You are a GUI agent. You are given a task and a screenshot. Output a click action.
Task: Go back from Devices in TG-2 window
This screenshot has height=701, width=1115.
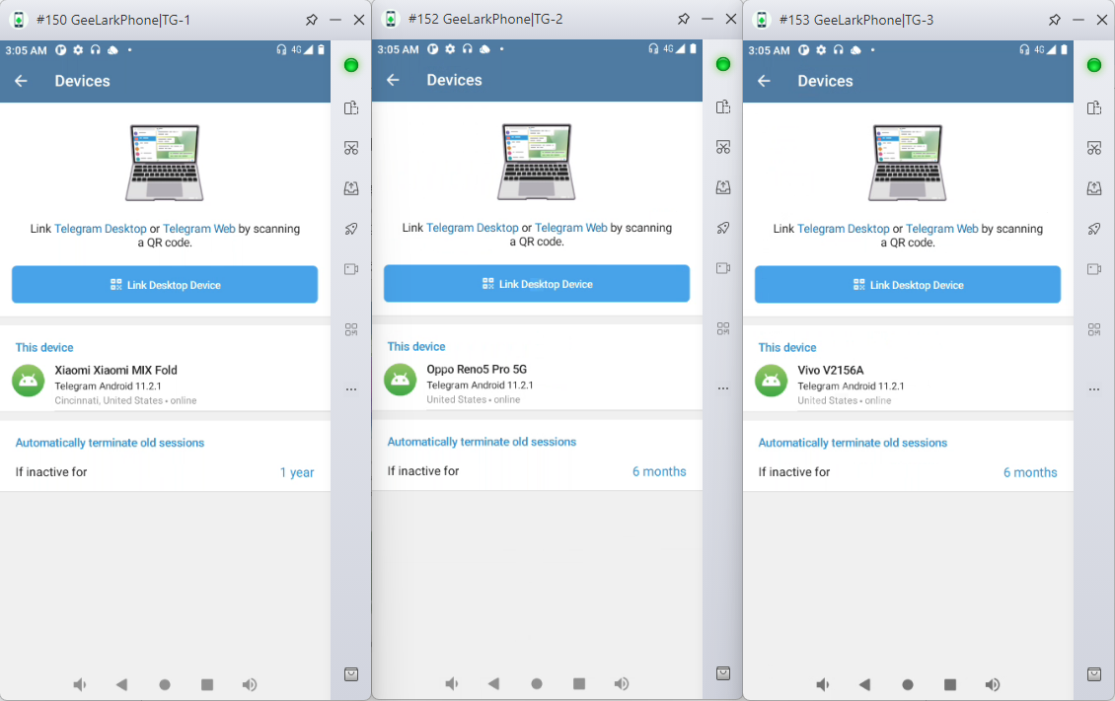[x=394, y=80]
